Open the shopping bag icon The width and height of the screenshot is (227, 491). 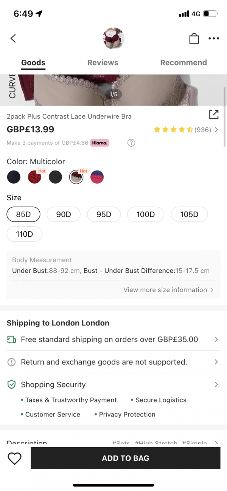194,39
